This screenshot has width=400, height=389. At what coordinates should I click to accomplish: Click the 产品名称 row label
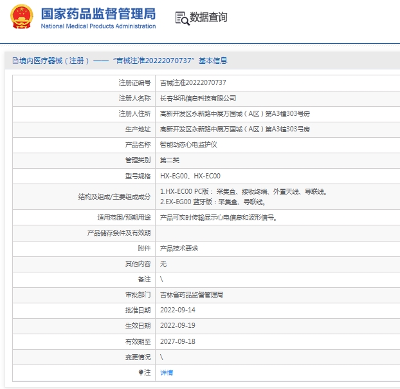click(138, 145)
